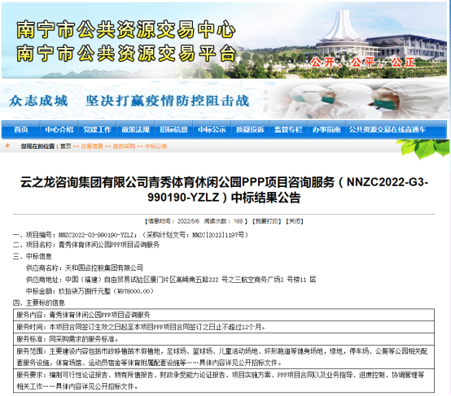Image resolution: width=451 pixels, height=396 pixels.
Task: Click the 服务要求 table row
Action: point(224,381)
